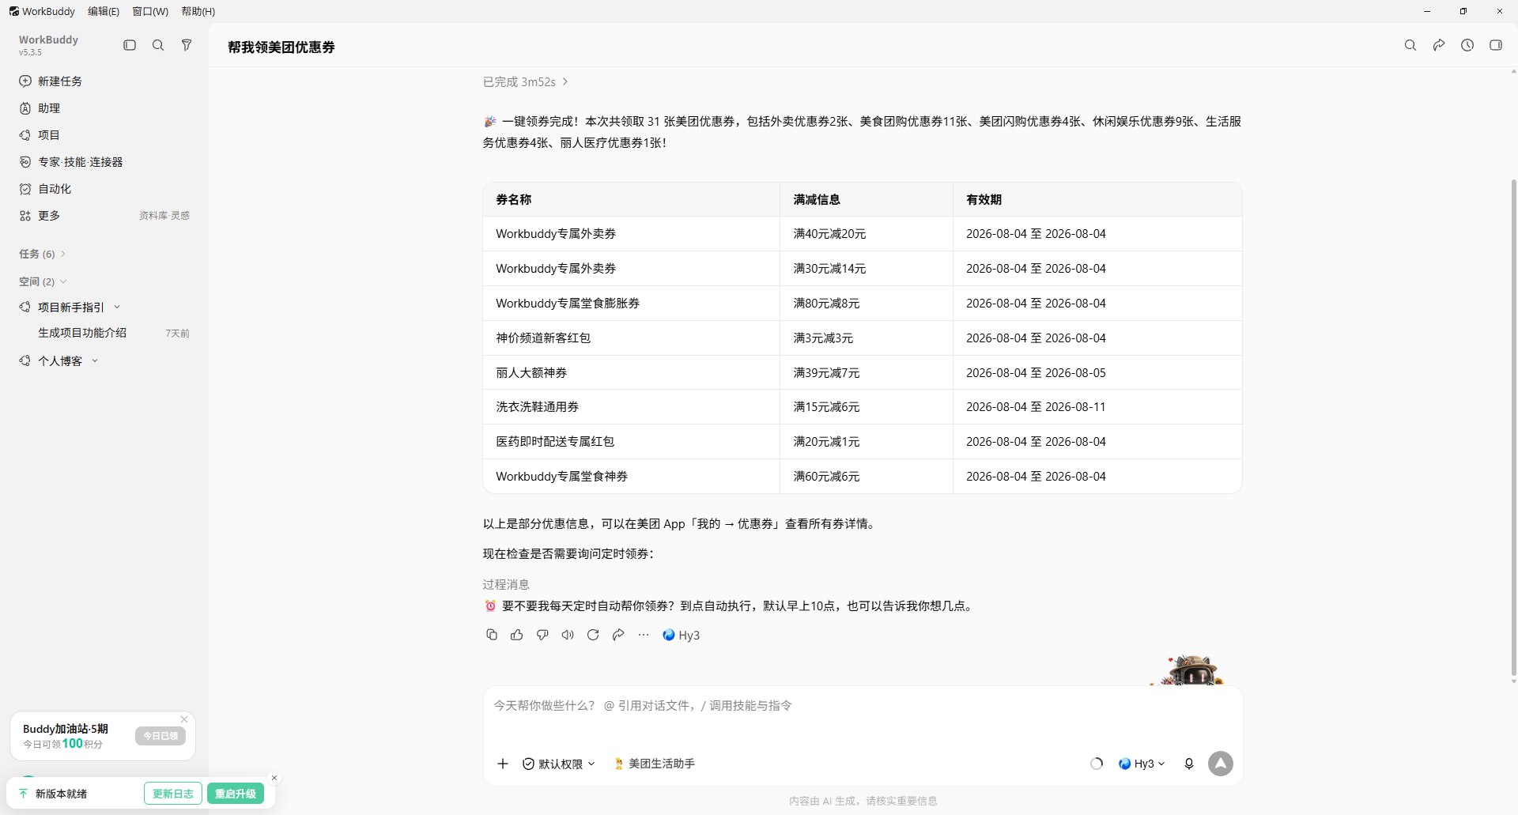Open the 默认权限 dropdown
Viewport: 1518px width, 815px height.
(560, 764)
